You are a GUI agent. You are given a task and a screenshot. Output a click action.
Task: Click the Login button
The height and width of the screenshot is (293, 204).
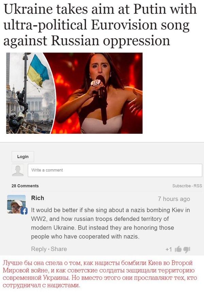coord(23,157)
